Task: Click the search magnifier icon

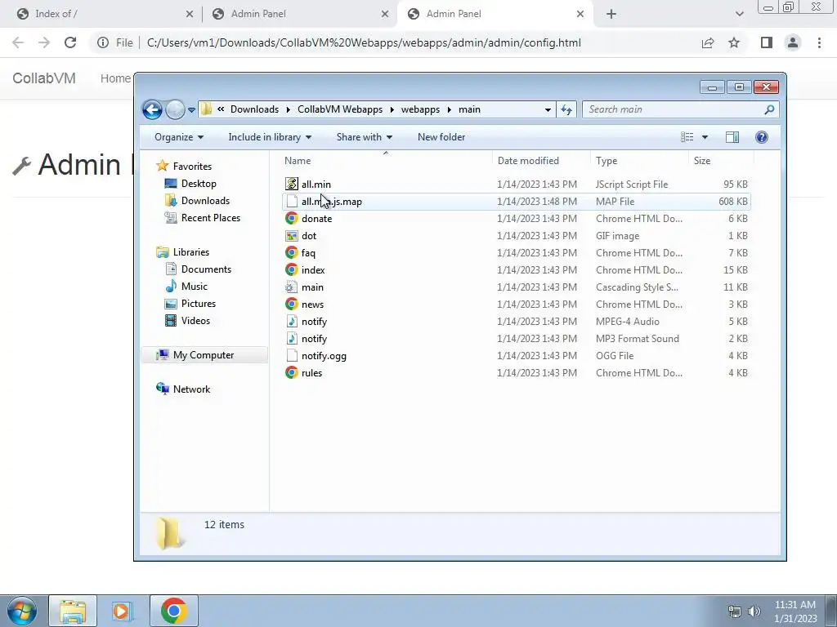Action: tap(769, 109)
